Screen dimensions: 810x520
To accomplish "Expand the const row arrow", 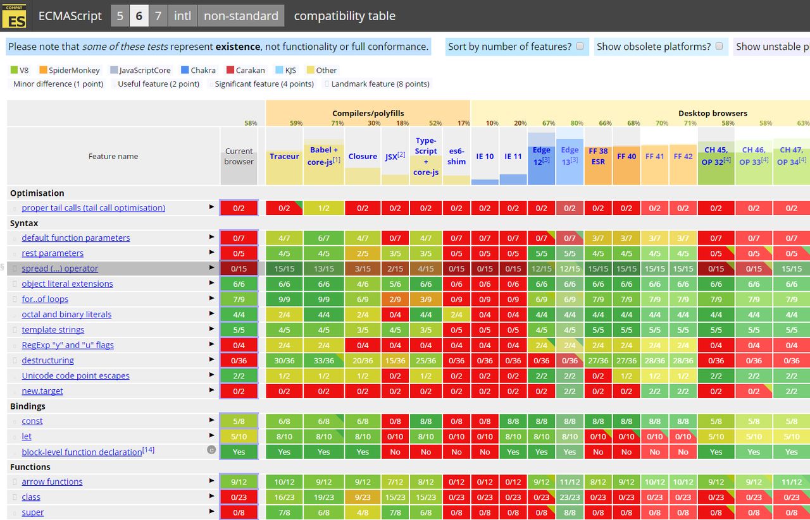I will [x=212, y=420].
